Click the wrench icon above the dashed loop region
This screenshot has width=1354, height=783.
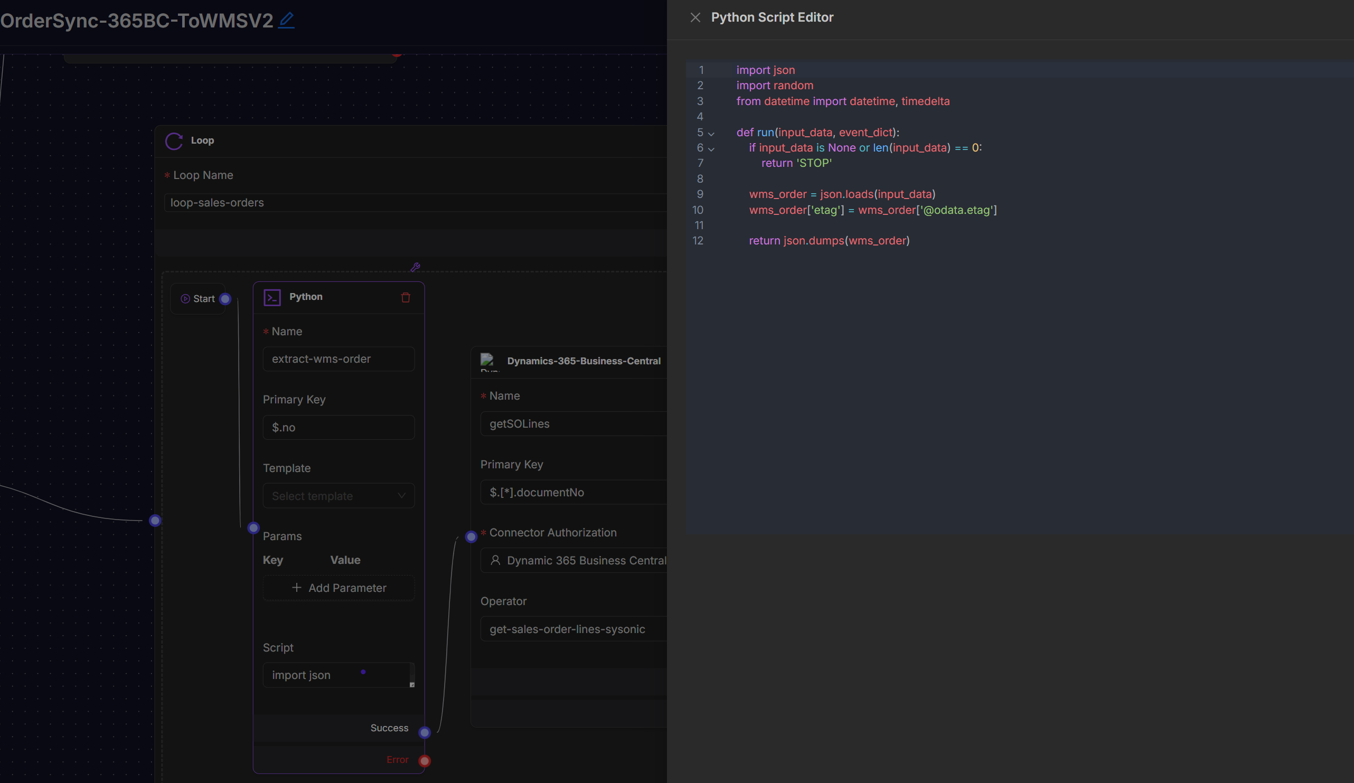click(415, 267)
